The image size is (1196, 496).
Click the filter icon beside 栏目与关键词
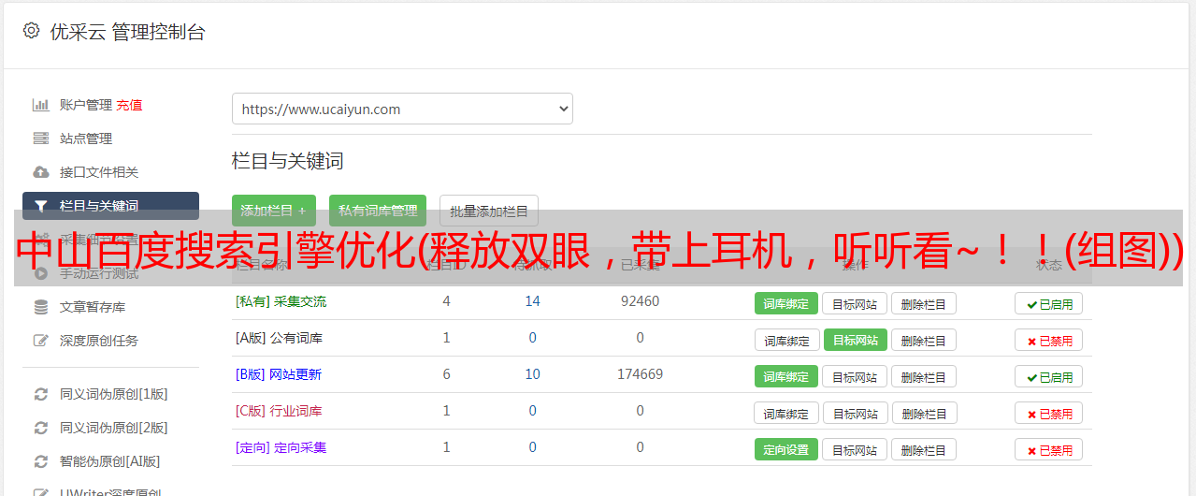(x=40, y=206)
